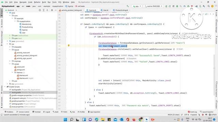Collapse the myapplication package node
This screenshot has height=122, width=218.
15,21
